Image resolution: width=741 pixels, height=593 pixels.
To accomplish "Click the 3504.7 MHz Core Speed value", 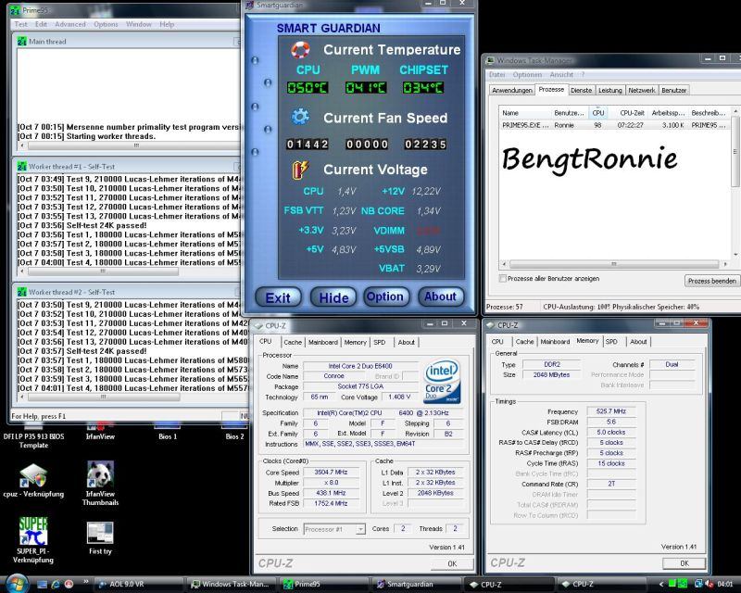I will coord(331,472).
